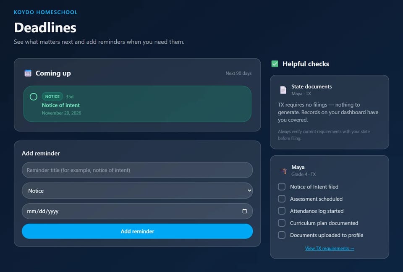This screenshot has width=403, height=272.
Task: Check the Notice of Intent filed box
Action: [x=282, y=187]
